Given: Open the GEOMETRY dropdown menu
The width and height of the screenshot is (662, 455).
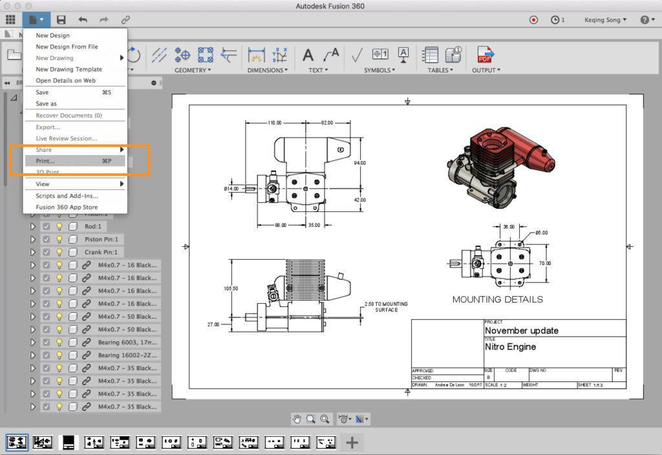Looking at the screenshot, I should coord(193,70).
